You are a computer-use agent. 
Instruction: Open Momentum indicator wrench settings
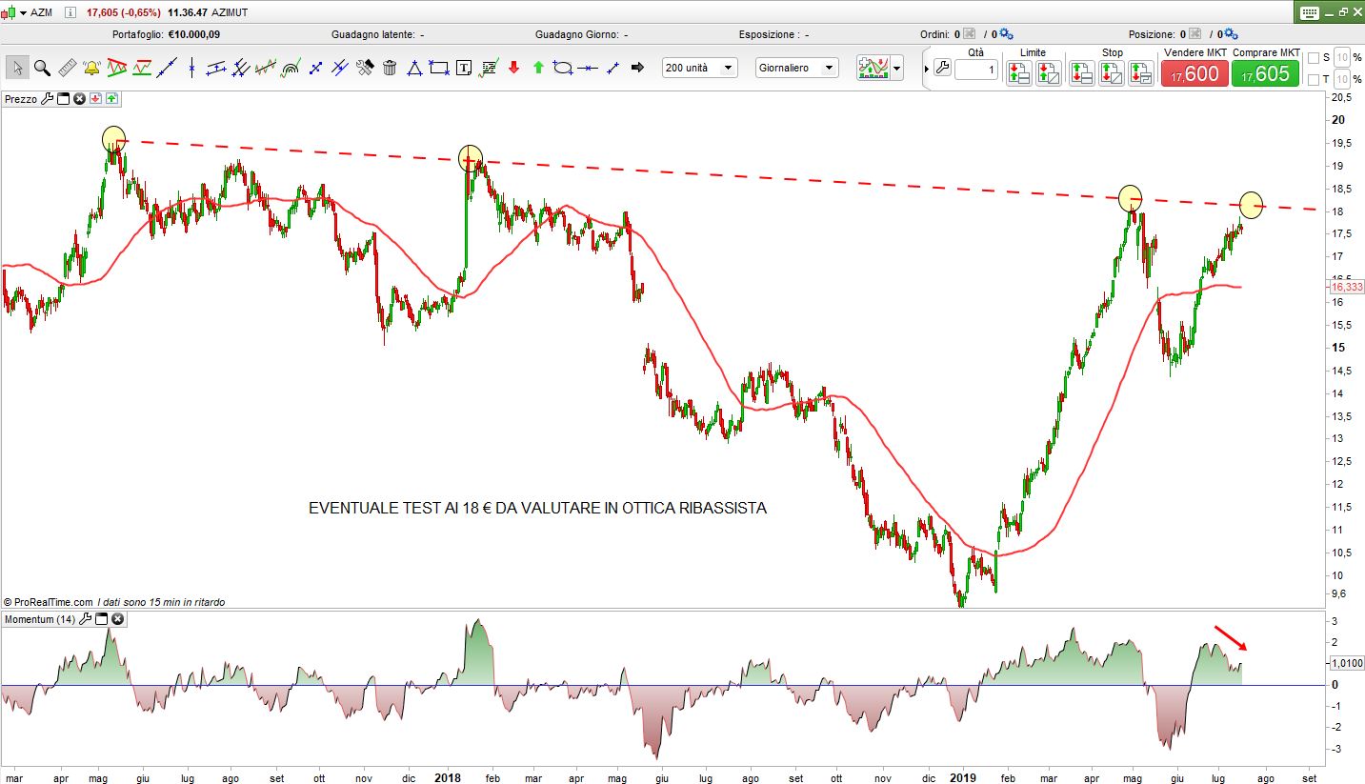click(x=85, y=619)
